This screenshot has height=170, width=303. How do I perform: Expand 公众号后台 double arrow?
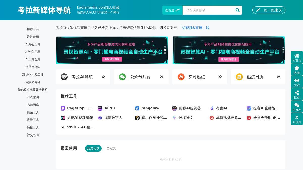click(x=162, y=77)
